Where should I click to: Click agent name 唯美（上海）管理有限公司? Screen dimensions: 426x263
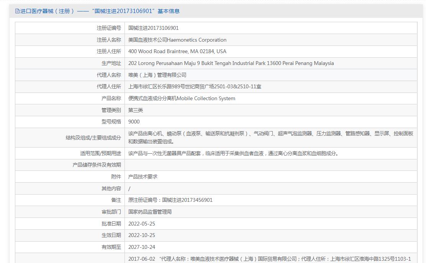tap(157, 75)
